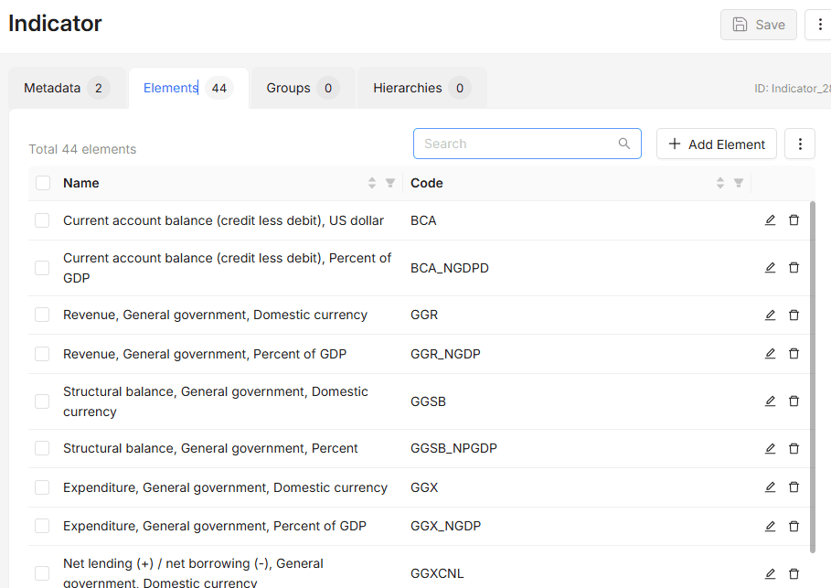Tick the GGSB_NPGDP row checkbox
Viewport: 831px width, 588px height.
click(42, 449)
